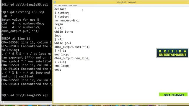Viewport: 189px width, 106px height.
Task: Click the top 'SQL> ed d:\\triangle55.sql' console line
Action: coord(25,5)
